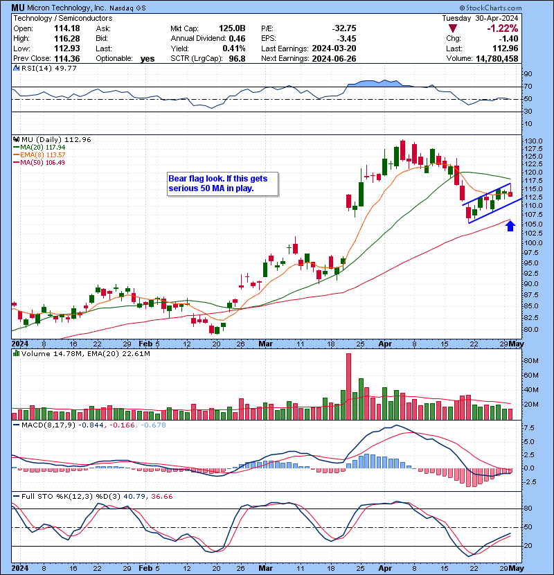Click the Yield value 0.41%
The width and height of the screenshot is (554, 575).
(x=234, y=48)
